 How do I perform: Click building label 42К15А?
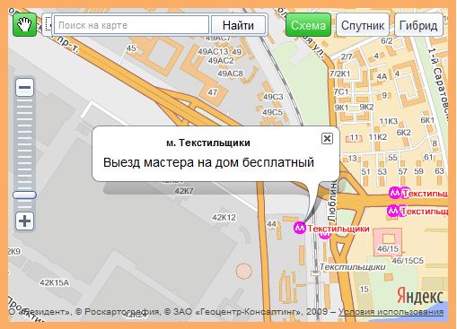click(x=55, y=282)
